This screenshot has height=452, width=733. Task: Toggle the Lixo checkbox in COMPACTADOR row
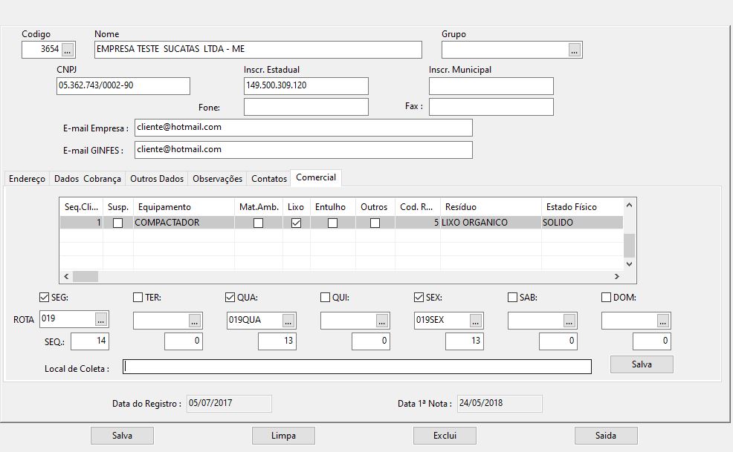[x=296, y=223]
